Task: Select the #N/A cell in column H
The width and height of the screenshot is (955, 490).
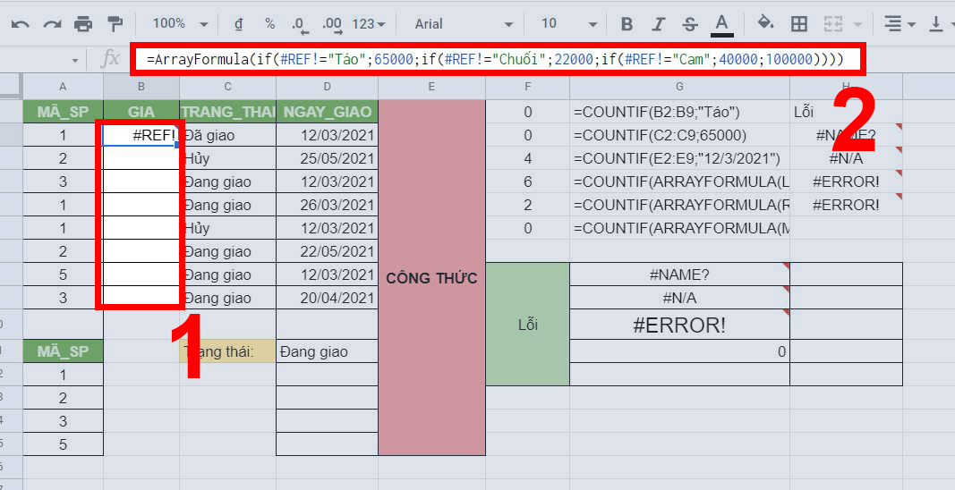Action: tap(846, 158)
